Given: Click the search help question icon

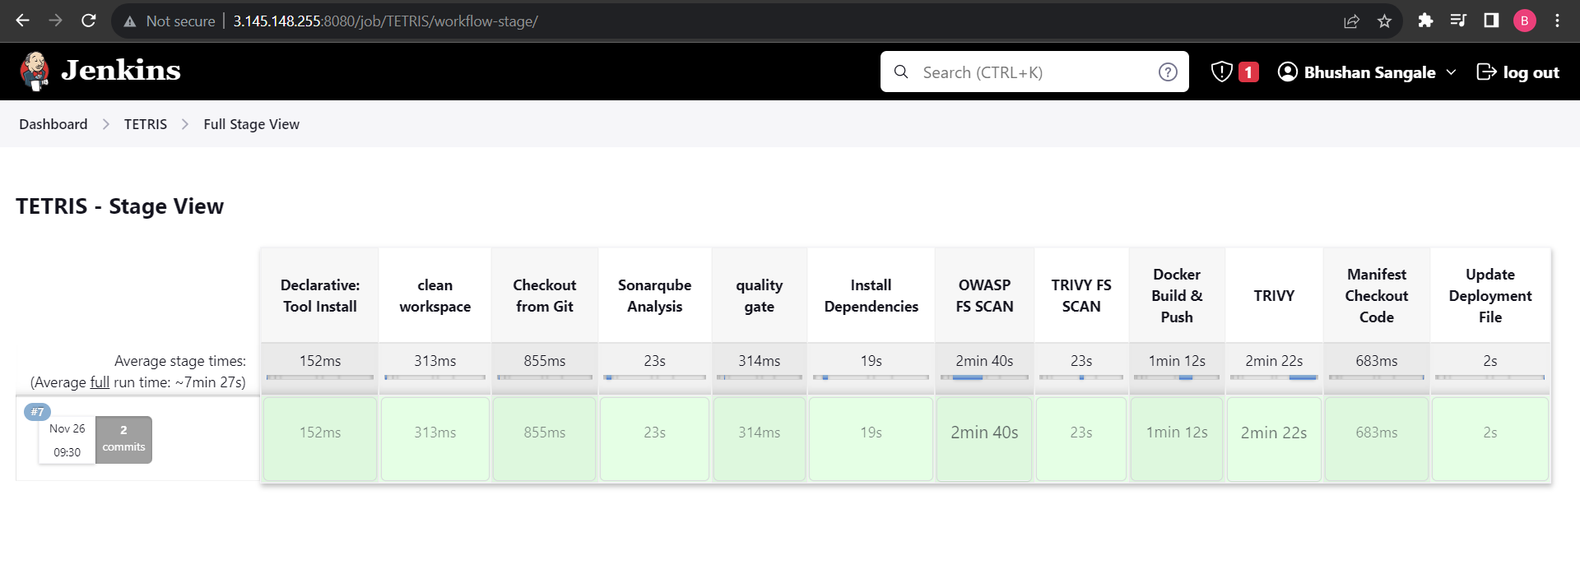Looking at the screenshot, I should (1168, 72).
